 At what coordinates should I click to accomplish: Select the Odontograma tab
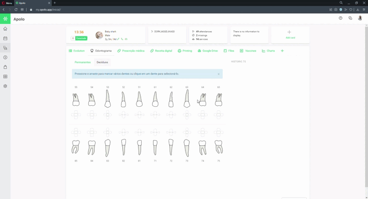click(101, 51)
